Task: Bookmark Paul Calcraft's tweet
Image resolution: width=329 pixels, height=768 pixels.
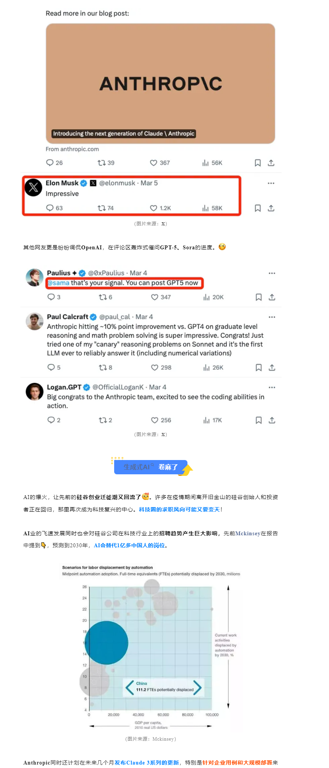Action: pos(259,367)
